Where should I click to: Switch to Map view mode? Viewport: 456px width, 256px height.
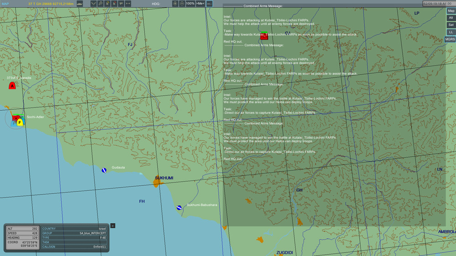tap(451, 11)
